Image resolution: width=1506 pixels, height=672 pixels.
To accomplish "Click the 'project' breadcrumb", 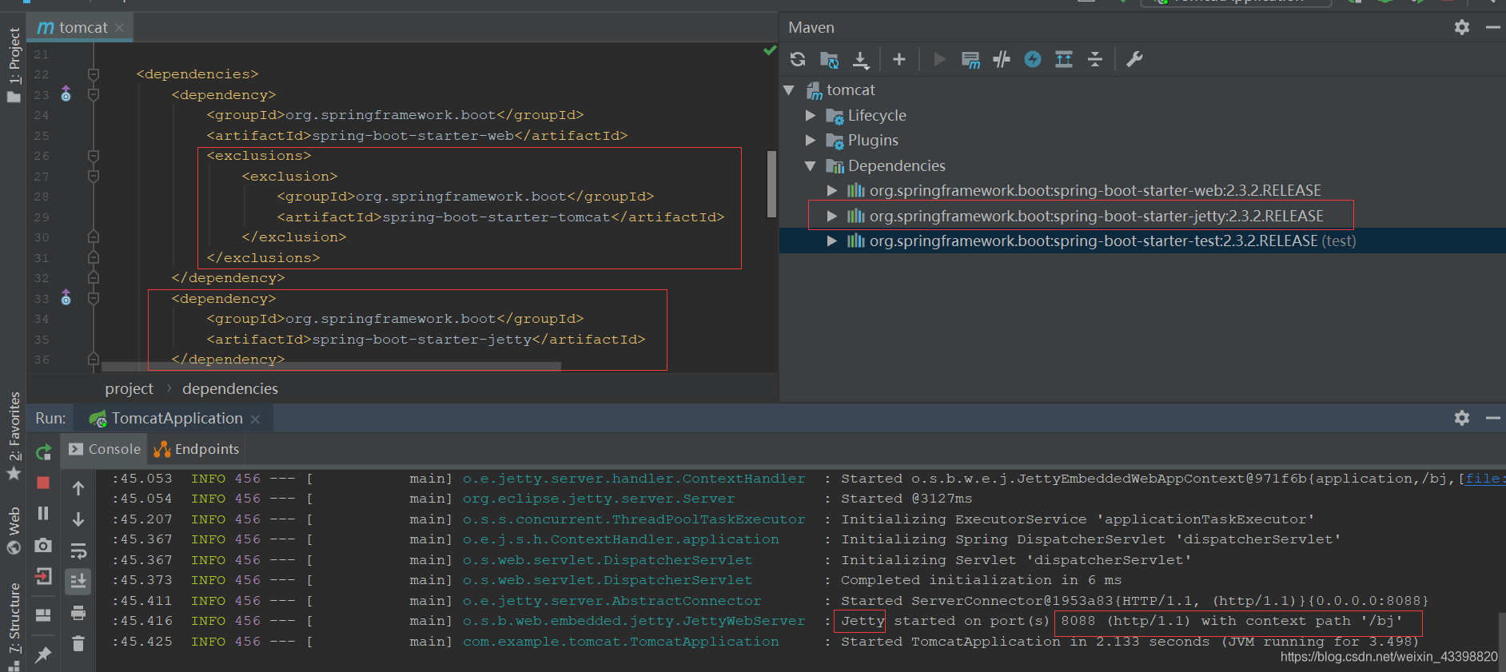I will coord(129,388).
